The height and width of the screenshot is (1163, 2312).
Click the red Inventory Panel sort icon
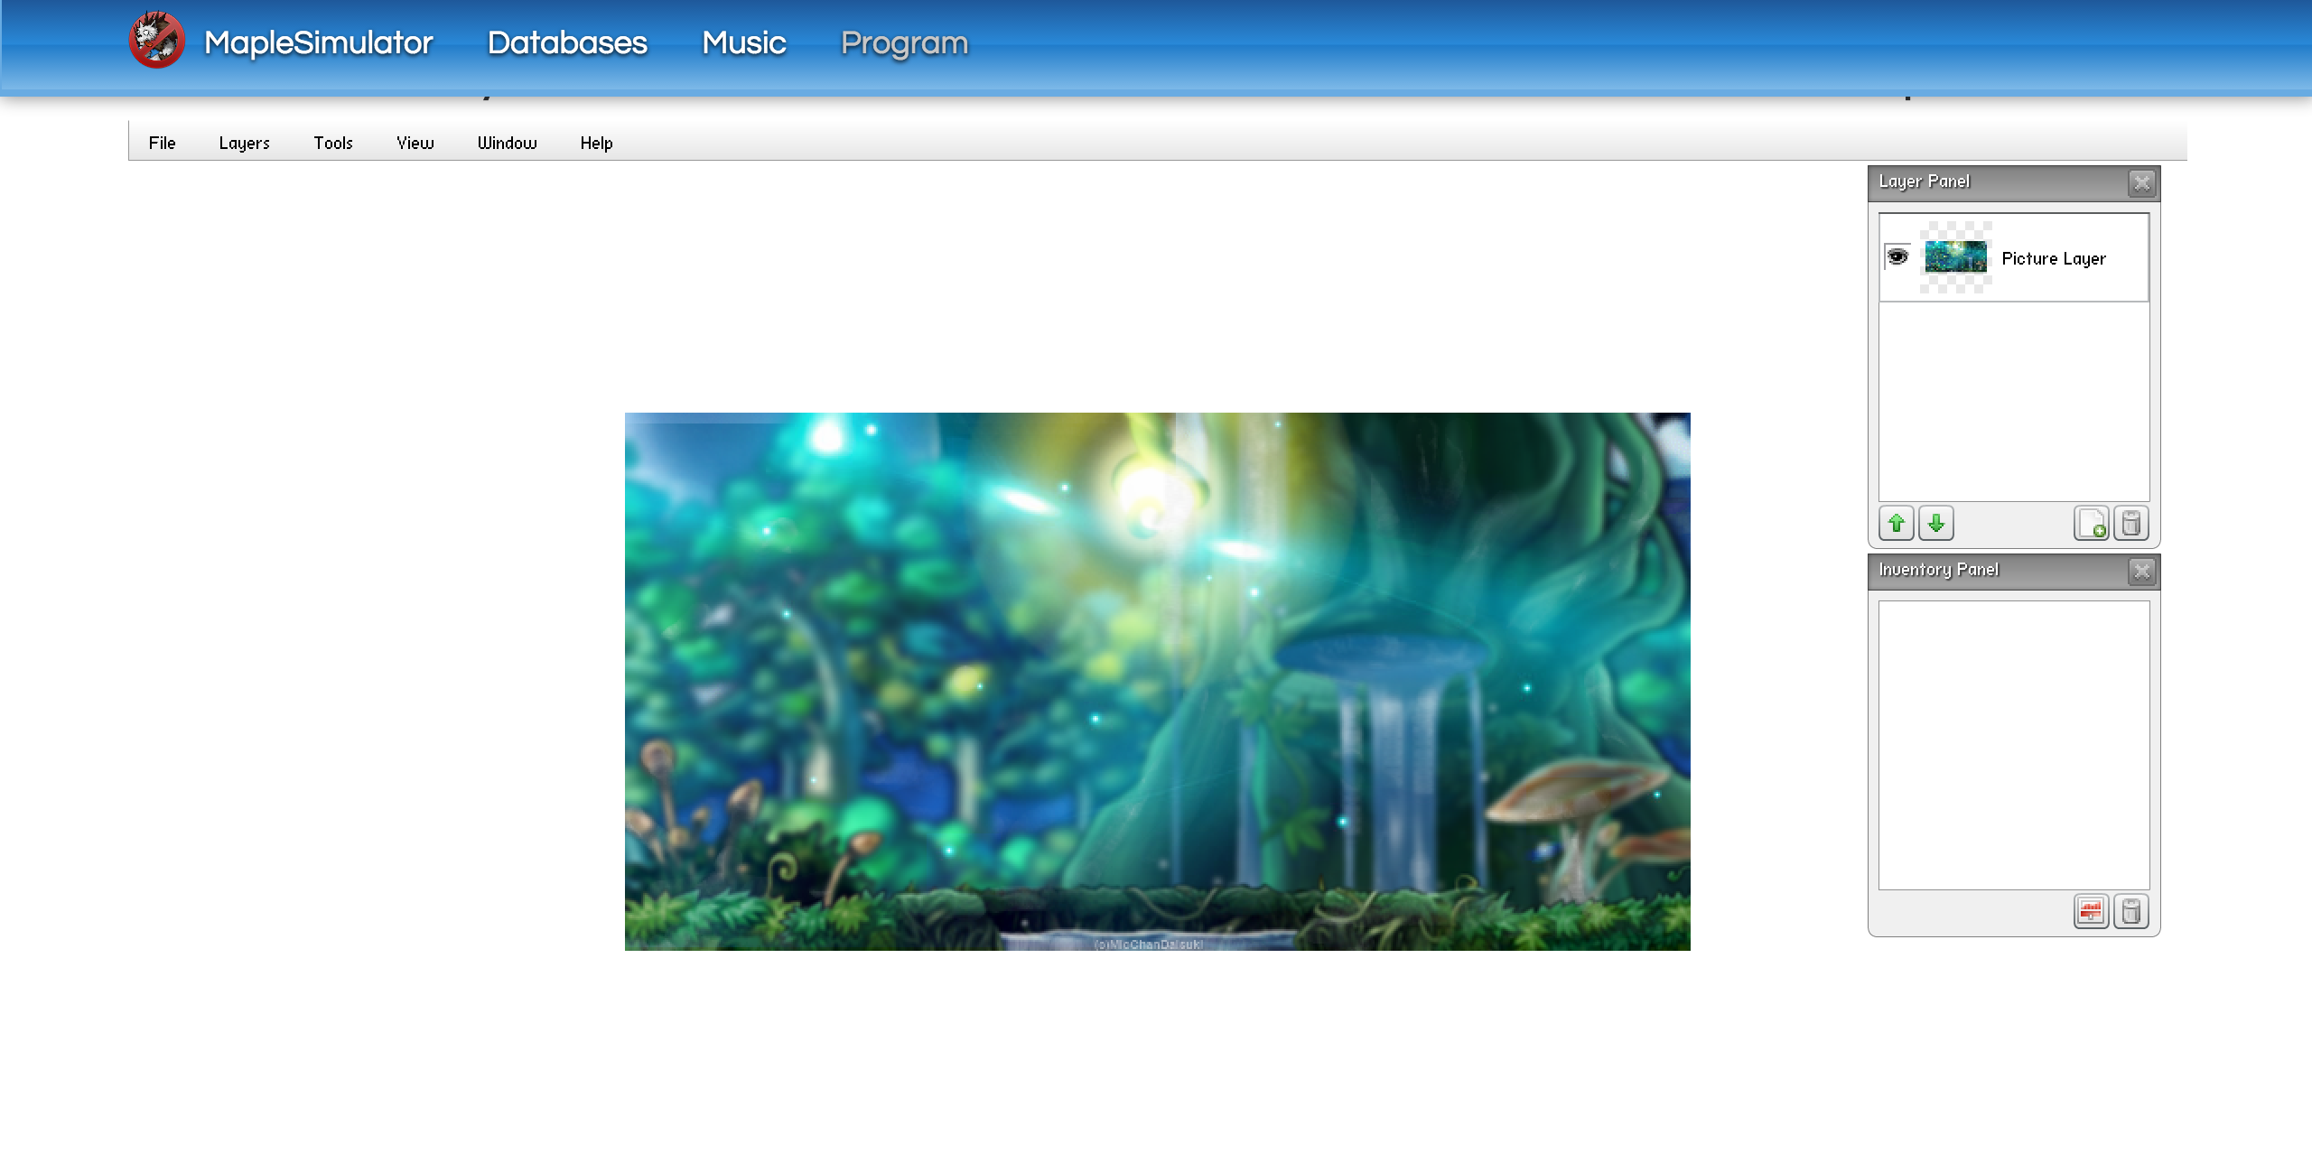2092,912
